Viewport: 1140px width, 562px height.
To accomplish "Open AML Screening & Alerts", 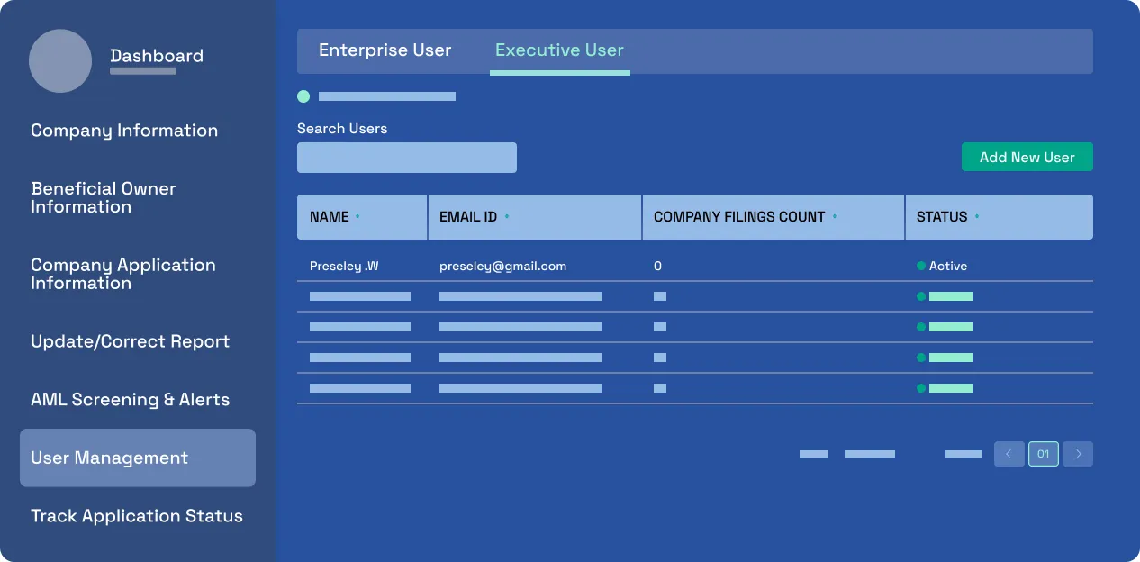I will [130, 399].
